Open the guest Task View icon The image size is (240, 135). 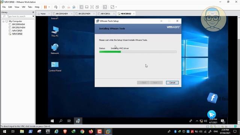[x=69, y=121]
